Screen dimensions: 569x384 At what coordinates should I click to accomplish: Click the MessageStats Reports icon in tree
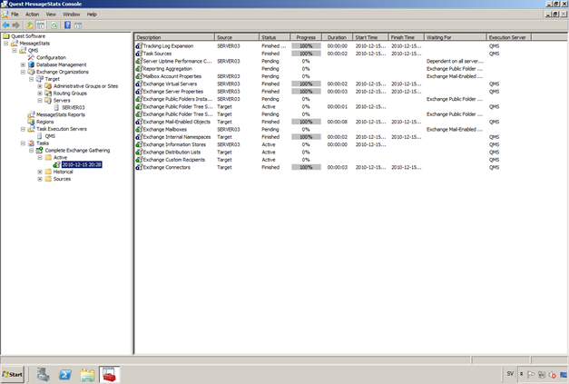click(x=31, y=114)
